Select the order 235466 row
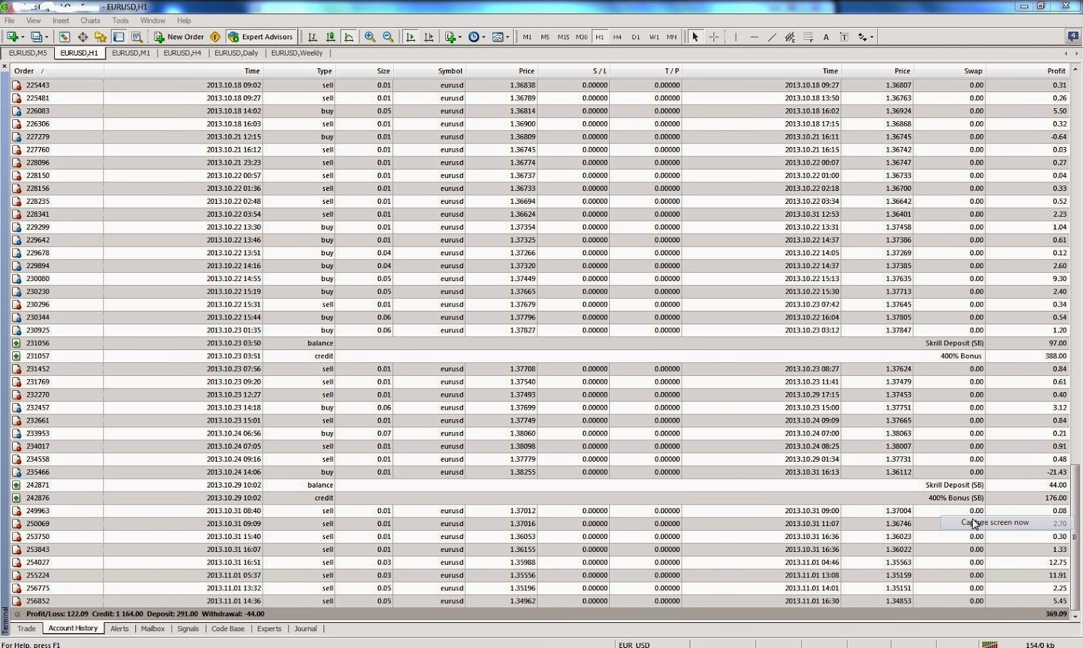 click(x=540, y=472)
